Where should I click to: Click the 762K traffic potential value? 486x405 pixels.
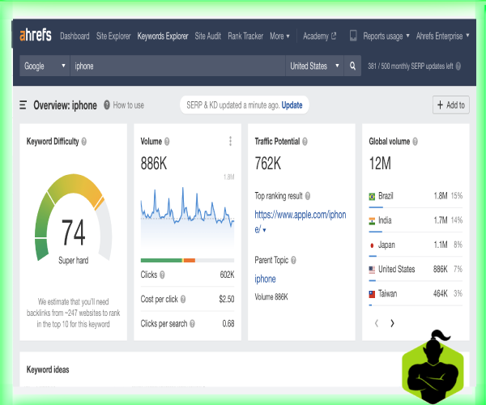[x=268, y=164]
